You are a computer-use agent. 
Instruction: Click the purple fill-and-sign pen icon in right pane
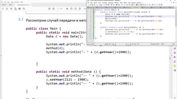pos(175,62)
